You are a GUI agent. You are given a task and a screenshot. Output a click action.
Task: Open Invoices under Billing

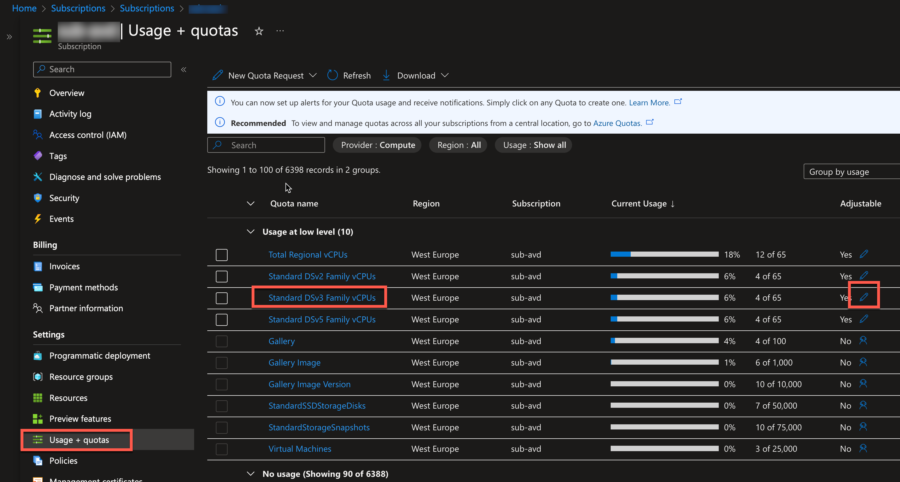click(65, 266)
